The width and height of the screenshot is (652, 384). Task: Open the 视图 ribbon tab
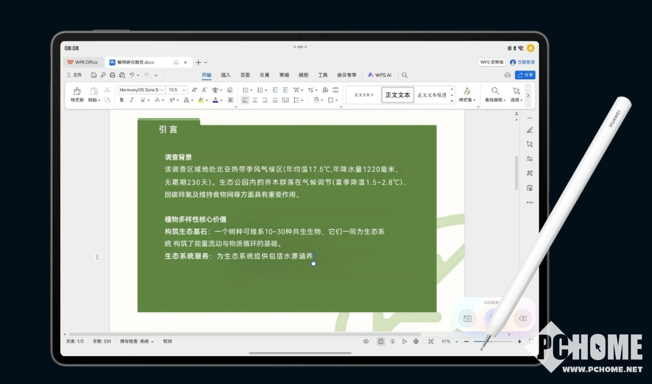pyautogui.click(x=303, y=75)
